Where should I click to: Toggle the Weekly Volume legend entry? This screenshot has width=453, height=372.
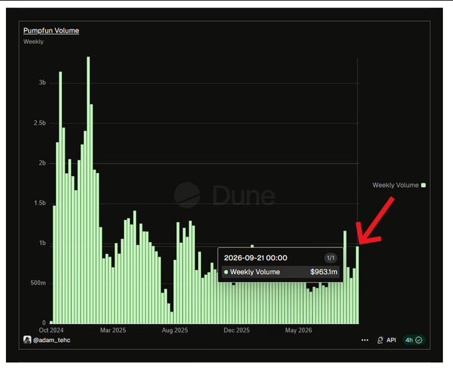399,185
